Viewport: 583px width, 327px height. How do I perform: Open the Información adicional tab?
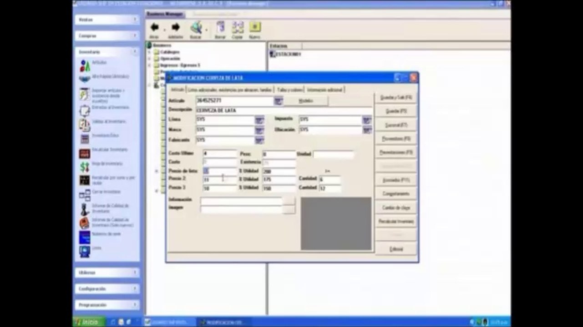pyautogui.click(x=324, y=90)
